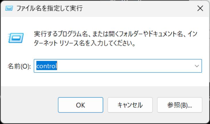The image size is (210, 124).
Task: Click the second line of the description, ending 入力してください
Action: click(x=85, y=43)
